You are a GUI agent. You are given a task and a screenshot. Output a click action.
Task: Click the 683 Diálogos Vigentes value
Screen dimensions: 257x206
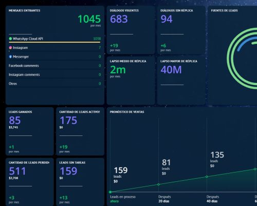[x=119, y=19]
